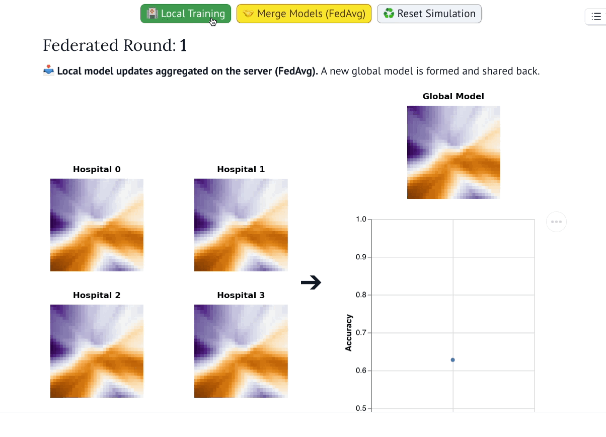Click the Accuracy axis label
The height and width of the screenshot is (437, 606).
348,333
